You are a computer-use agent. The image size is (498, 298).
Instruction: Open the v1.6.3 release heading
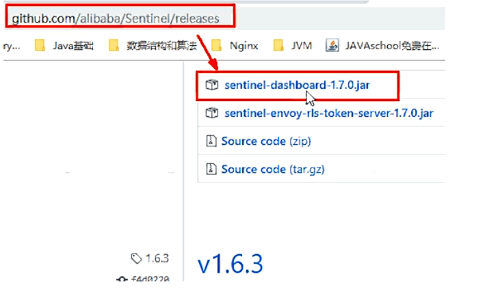(231, 263)
